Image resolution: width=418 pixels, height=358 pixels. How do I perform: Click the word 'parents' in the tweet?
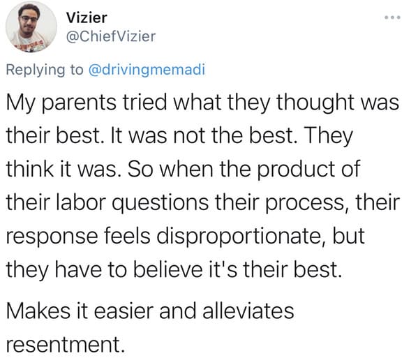pyautogui.click(x=80, y=103)
